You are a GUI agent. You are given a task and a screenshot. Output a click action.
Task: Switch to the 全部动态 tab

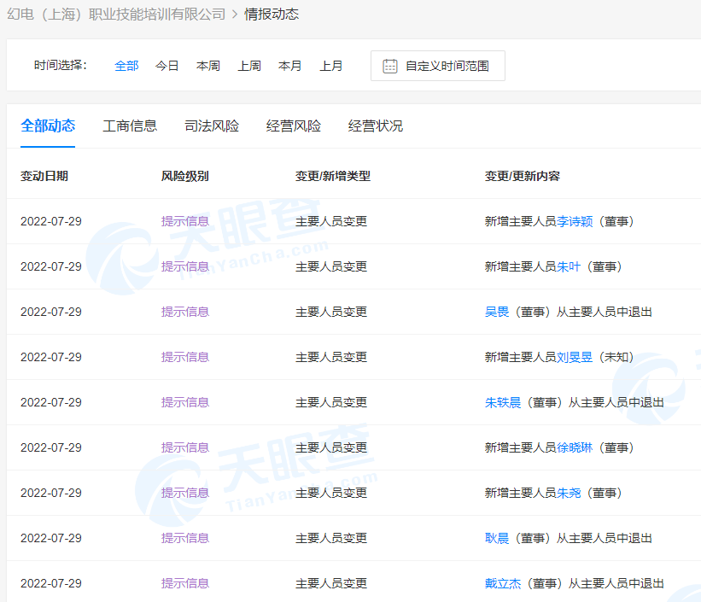(x=48, y=126)
